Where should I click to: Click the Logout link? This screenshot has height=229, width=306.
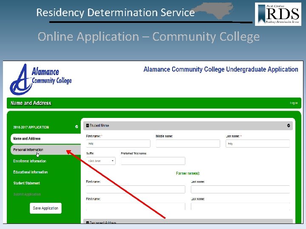[294, 103]
